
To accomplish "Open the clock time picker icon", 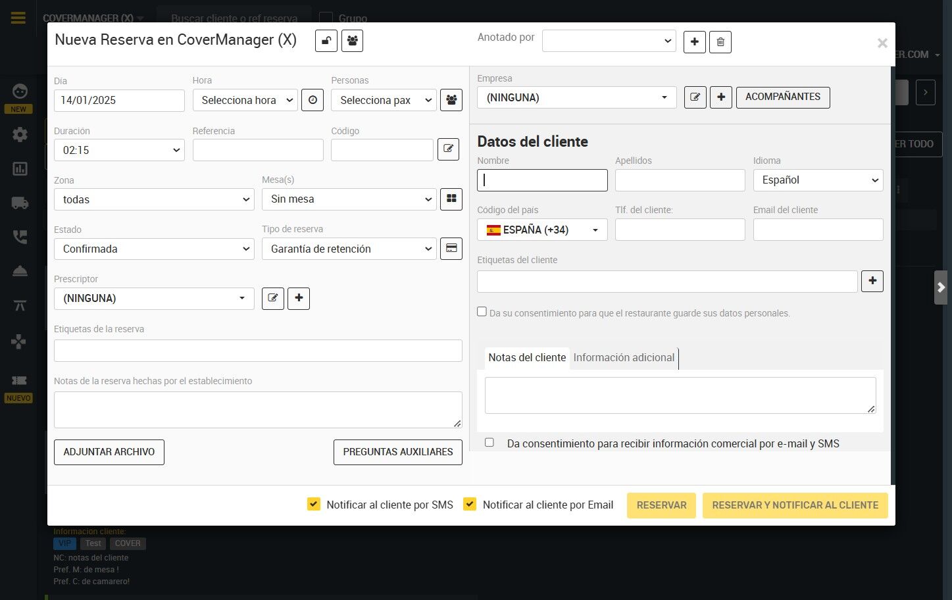I will (x=313, y=100).
